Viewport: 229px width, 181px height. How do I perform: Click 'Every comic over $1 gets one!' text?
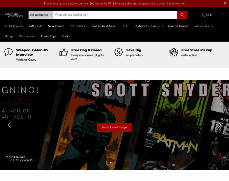tap(87, 57)
